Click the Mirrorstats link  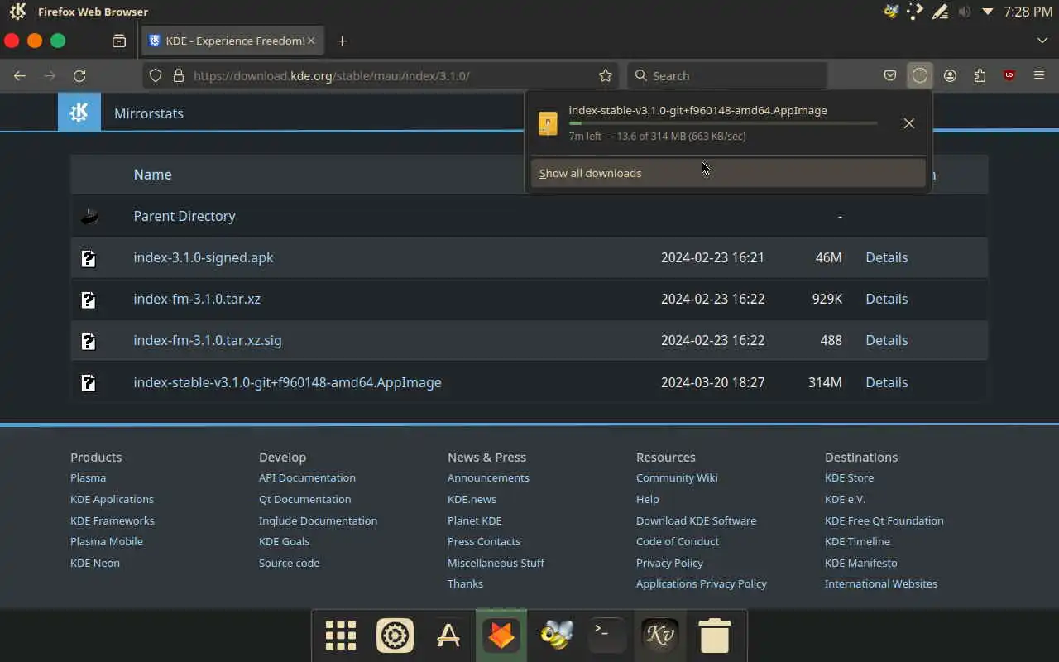point(149,113)
